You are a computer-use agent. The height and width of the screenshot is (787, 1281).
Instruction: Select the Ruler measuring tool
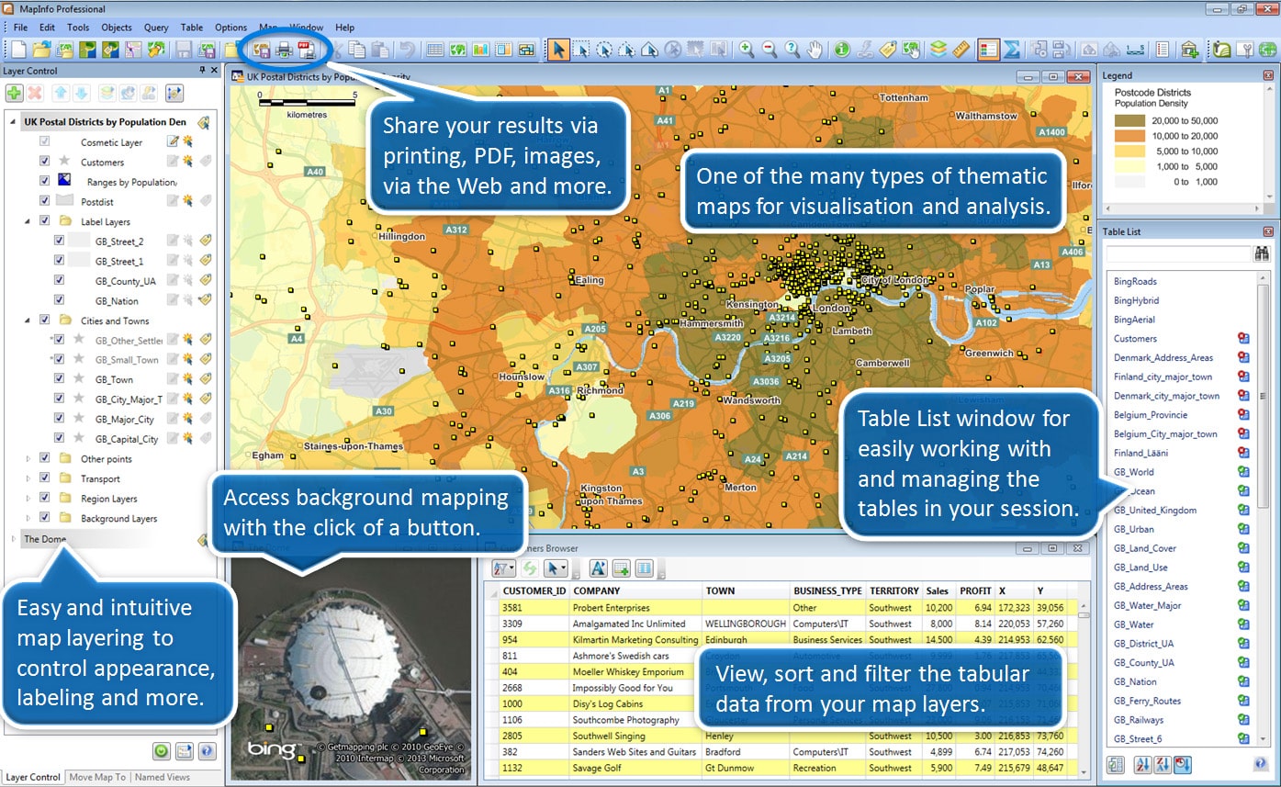[961, 50]
